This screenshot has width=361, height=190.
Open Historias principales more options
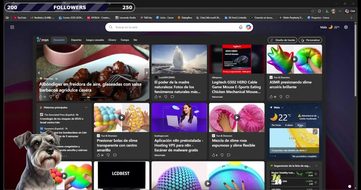tap(86, 107)
